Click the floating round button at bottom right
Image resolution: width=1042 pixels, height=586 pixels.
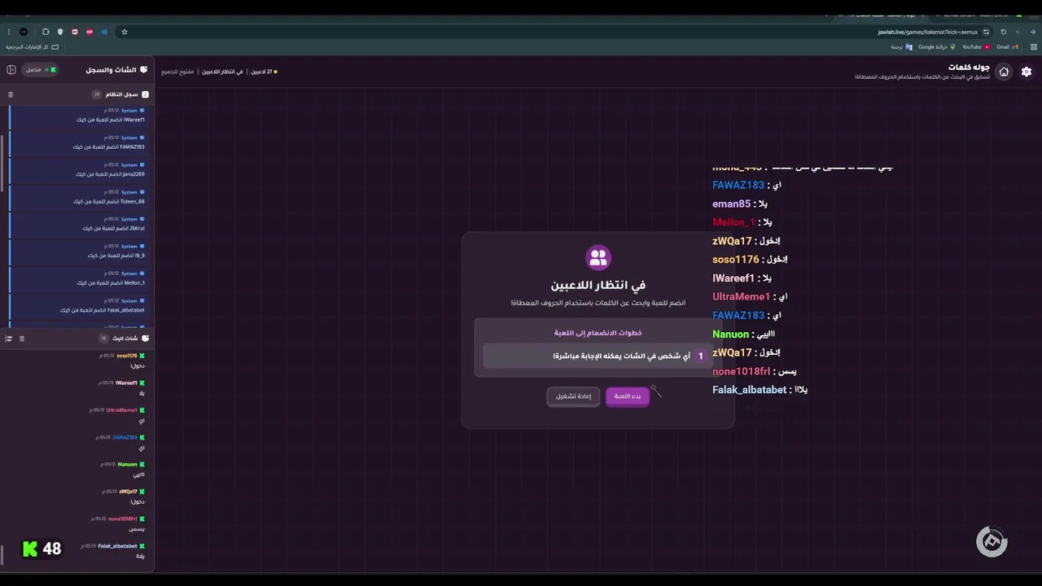click(x=992, y=542)
